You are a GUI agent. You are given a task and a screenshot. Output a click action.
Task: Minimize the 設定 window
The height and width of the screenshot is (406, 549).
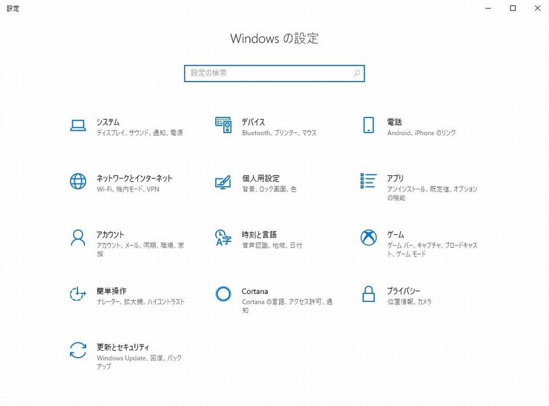488,8
